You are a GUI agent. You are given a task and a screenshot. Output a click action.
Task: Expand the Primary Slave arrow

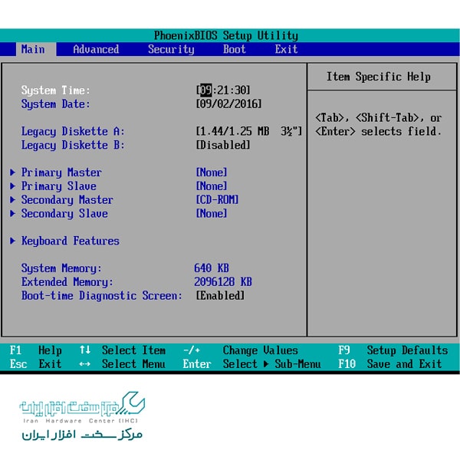(12, 186)
